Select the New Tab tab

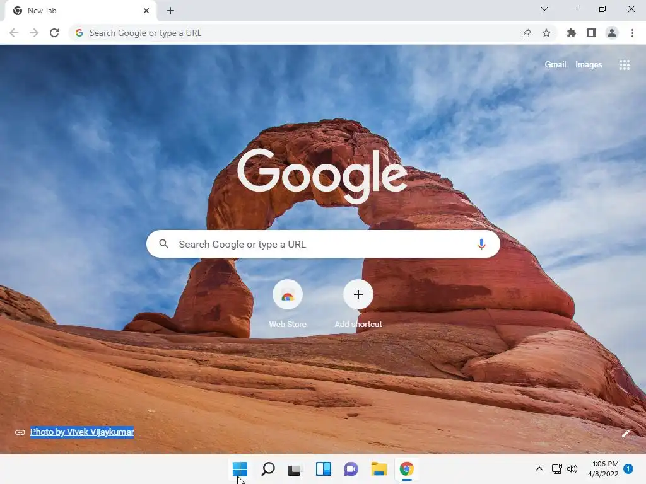(80, 11)
